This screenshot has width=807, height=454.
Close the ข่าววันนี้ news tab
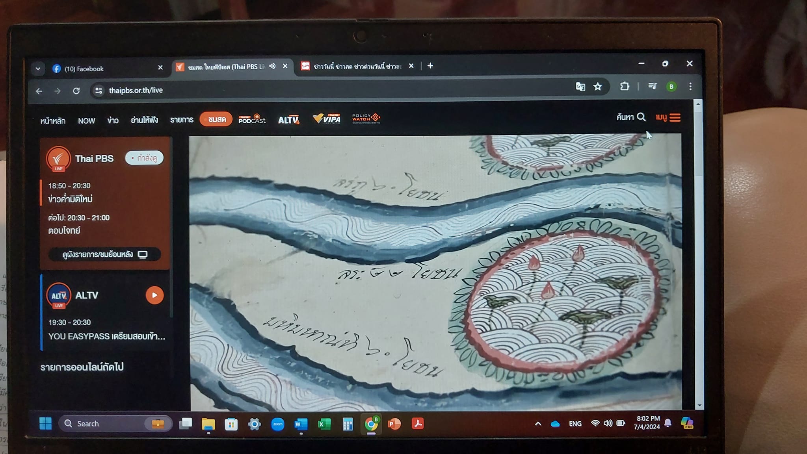[x=411, y=66]
